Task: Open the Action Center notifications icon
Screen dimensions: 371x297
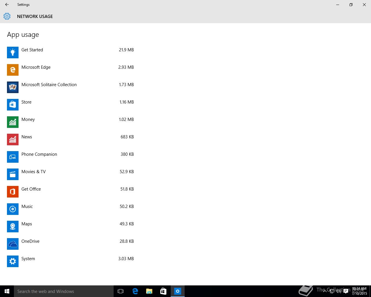Action: coord(346,291)
